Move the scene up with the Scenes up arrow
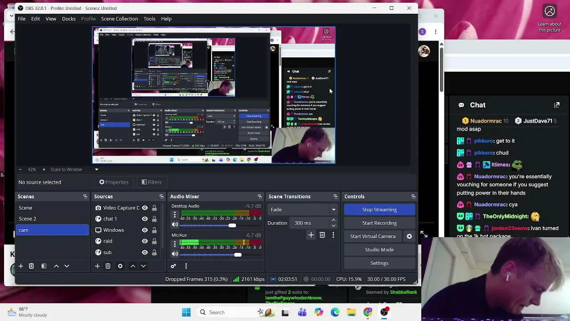The image size is (570, 321). pos(56,266)
